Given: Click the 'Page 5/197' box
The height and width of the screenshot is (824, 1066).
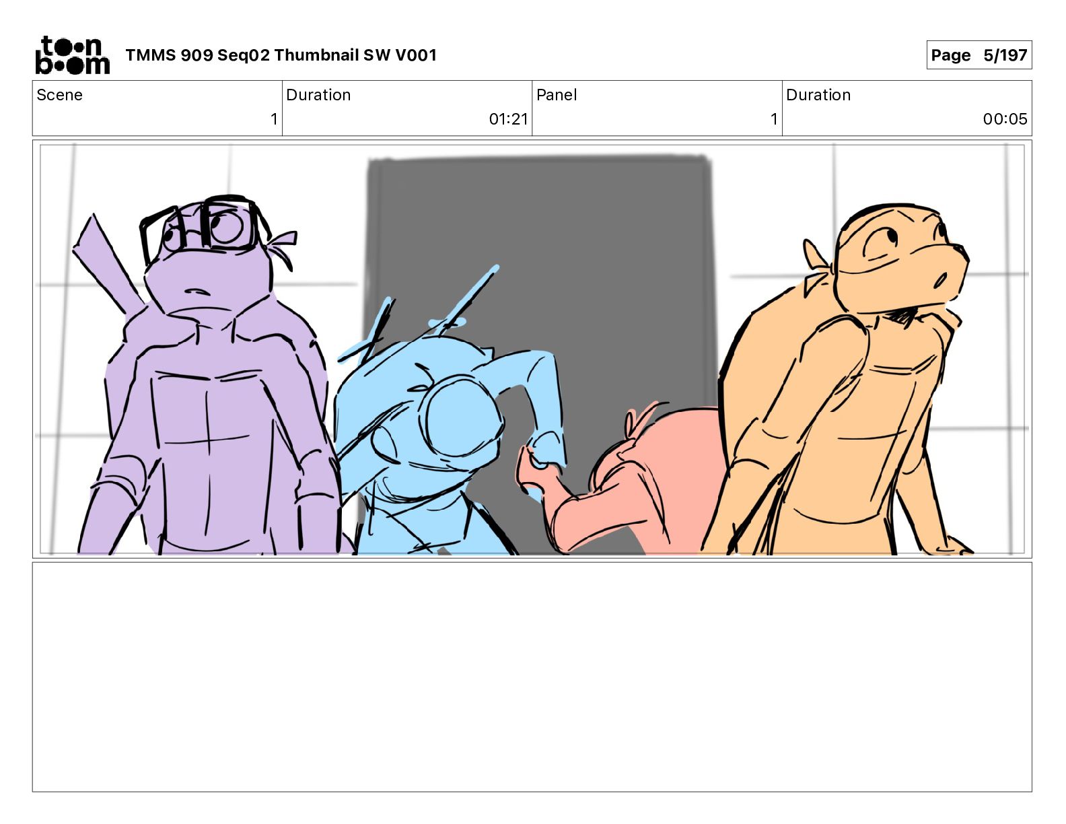Looking at the screenshot, I should [979, 55].
